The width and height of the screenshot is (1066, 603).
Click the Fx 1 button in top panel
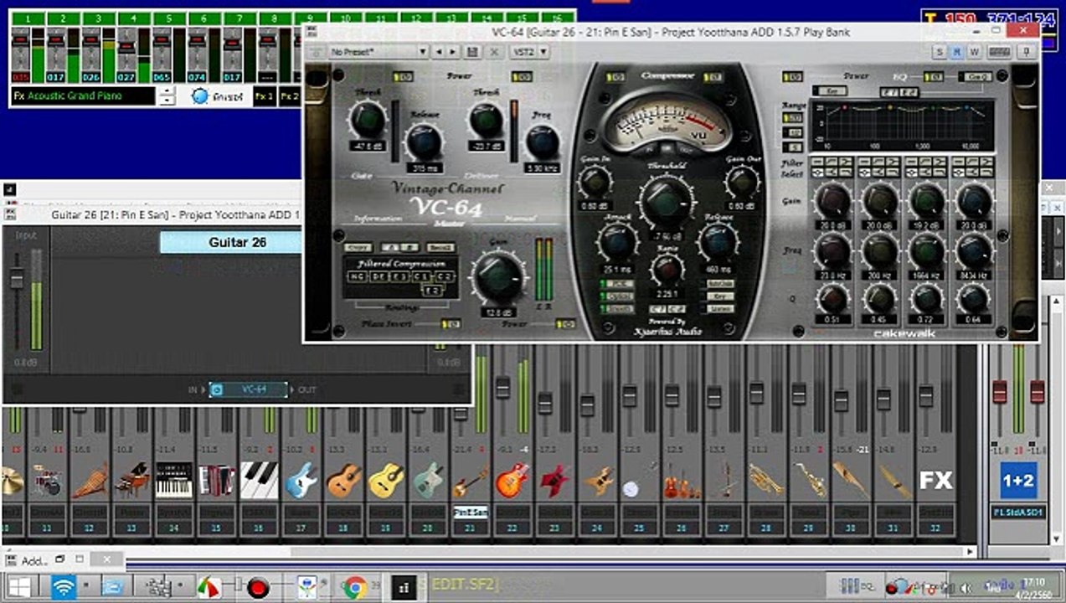[264, 95]
